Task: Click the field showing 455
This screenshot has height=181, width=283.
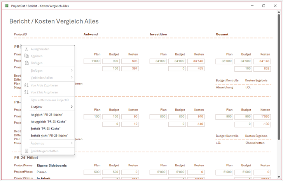Action: coord(196,69)
